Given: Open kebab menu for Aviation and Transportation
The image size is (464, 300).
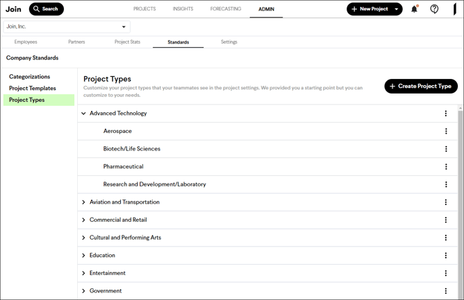Looking at the screenshot, I should [x=446, y=202].
